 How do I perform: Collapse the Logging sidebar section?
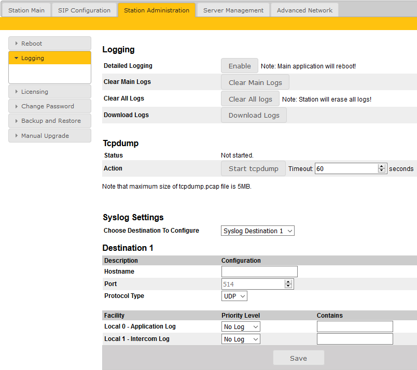50,58
